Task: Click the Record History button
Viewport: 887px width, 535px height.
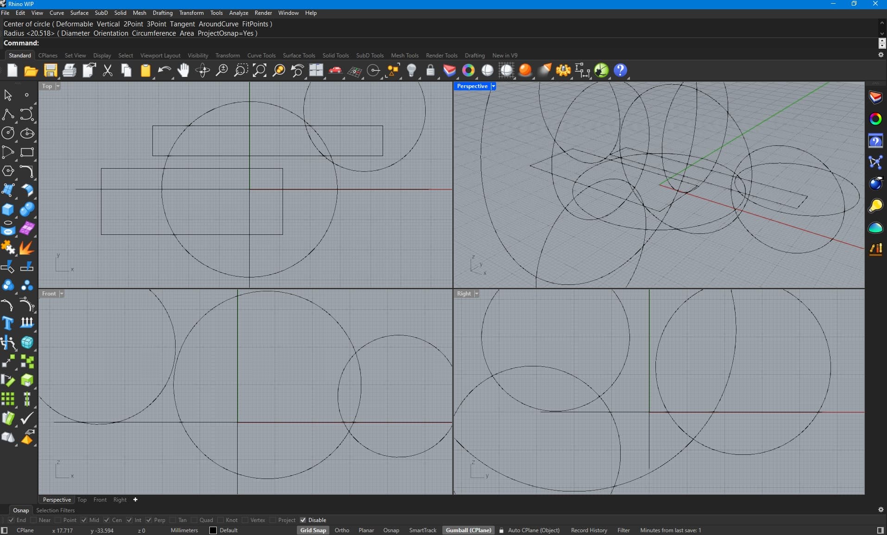Action: pos(589,530)
